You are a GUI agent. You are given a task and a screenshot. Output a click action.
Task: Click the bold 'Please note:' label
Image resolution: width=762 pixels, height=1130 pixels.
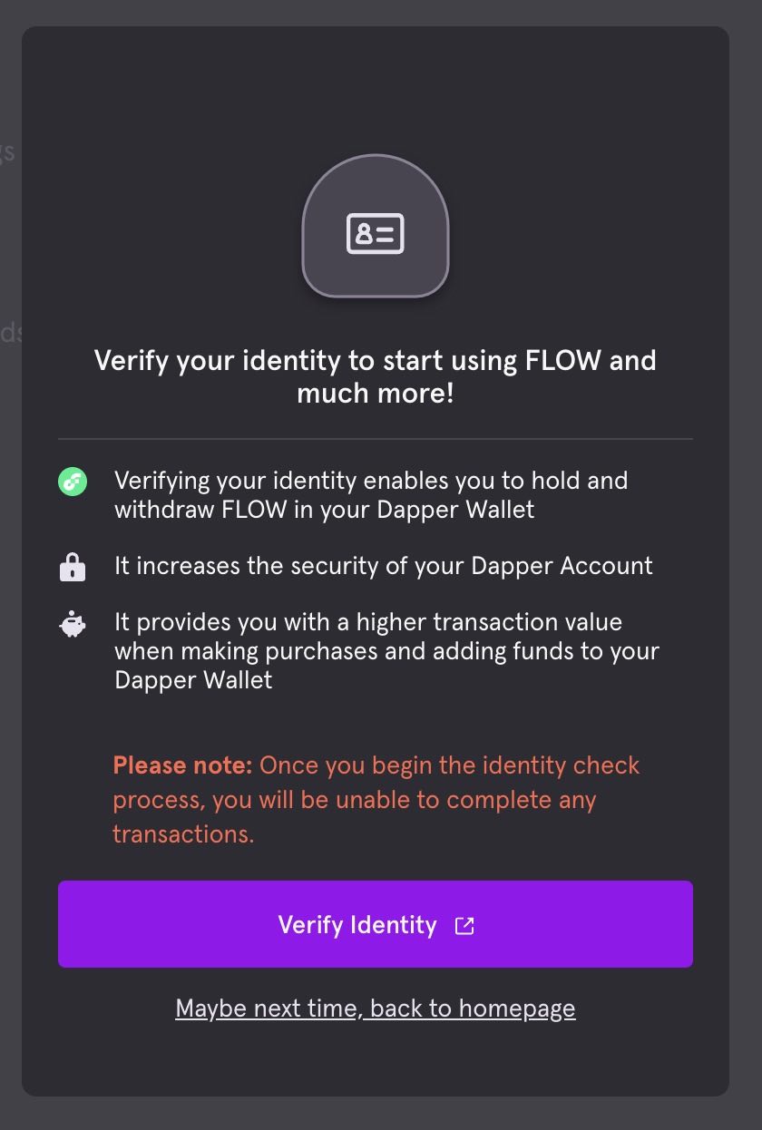(x=182, y=765)
